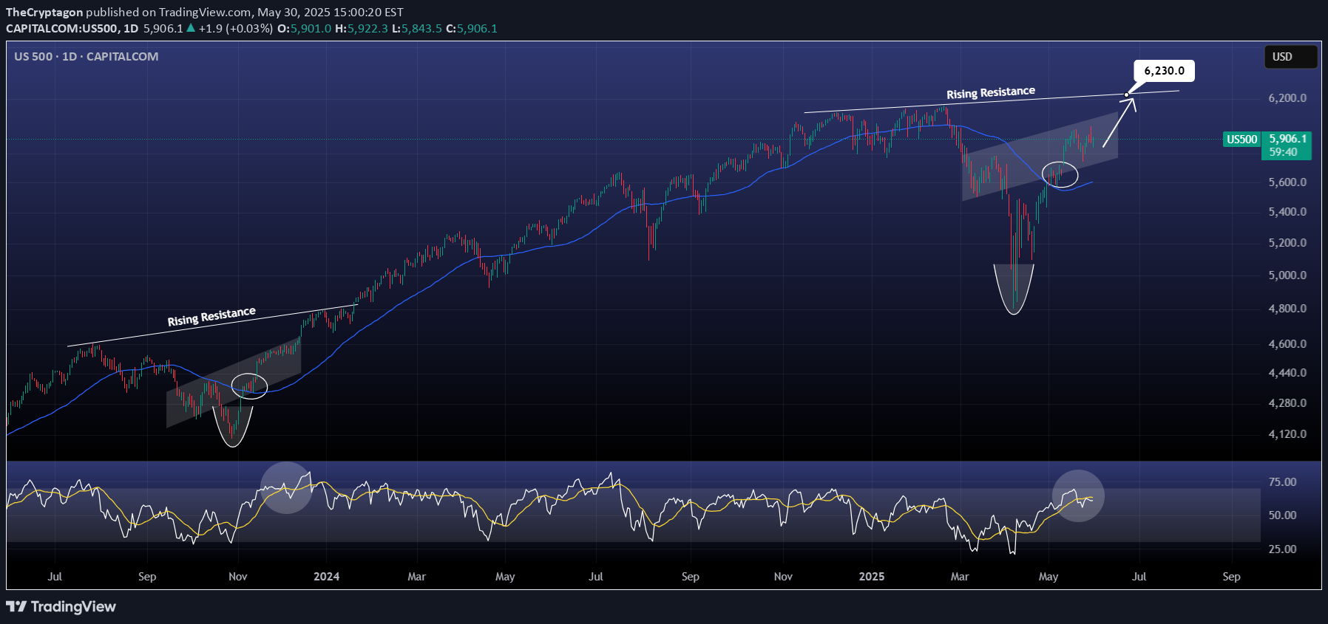The height and width of the screenshot is (624, 1328).
Task: Click the RSI 75.00 axis level
Action: point(1282,482)
